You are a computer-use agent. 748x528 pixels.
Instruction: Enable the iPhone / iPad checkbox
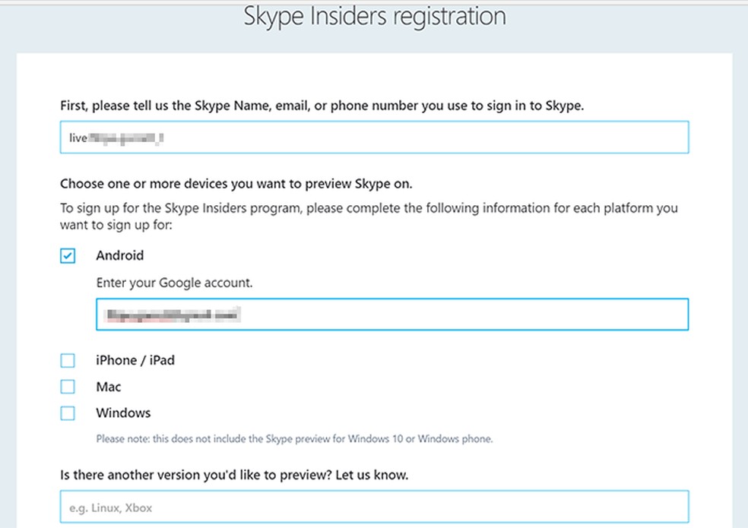click(x=68, y=360)
